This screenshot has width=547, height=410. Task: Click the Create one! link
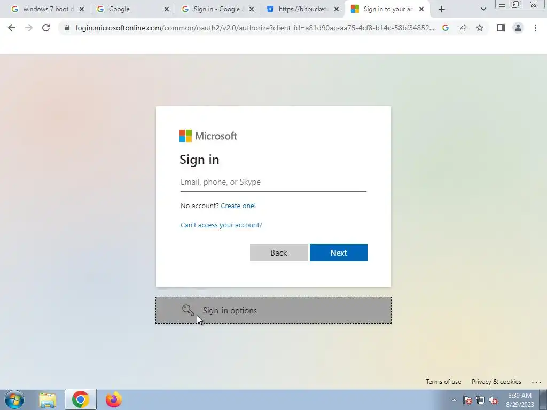click(238, 206)
